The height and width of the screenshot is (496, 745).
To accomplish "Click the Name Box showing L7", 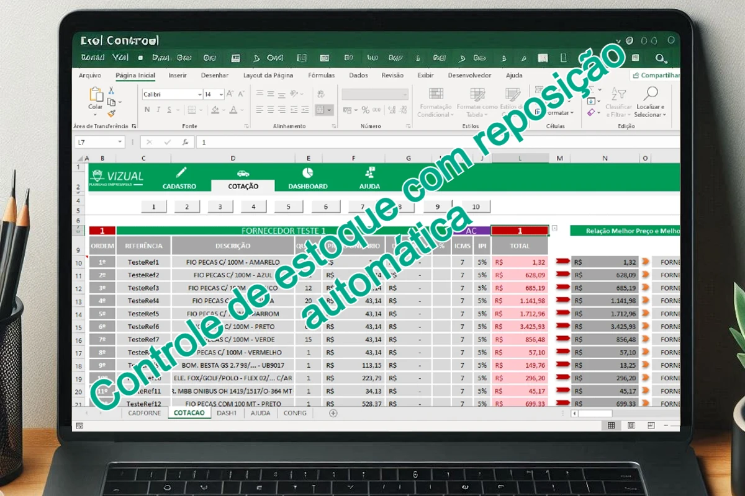I will [x=99, y=141].
